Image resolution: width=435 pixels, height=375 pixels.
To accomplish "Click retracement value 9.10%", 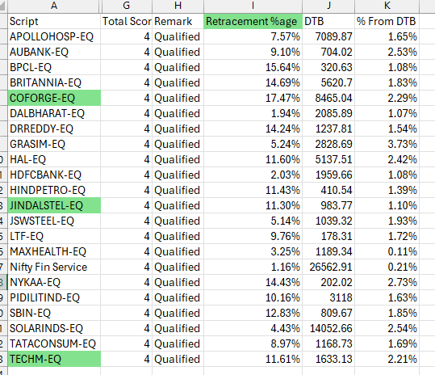I will tap(253, 52).
